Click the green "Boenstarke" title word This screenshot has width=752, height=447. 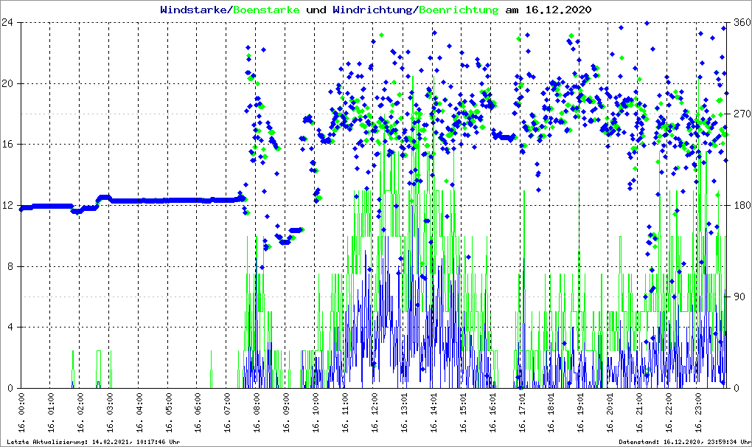coord(267,10)
